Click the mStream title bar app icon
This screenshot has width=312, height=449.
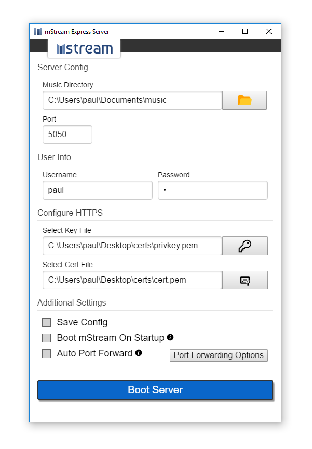(x=38, y=31)
